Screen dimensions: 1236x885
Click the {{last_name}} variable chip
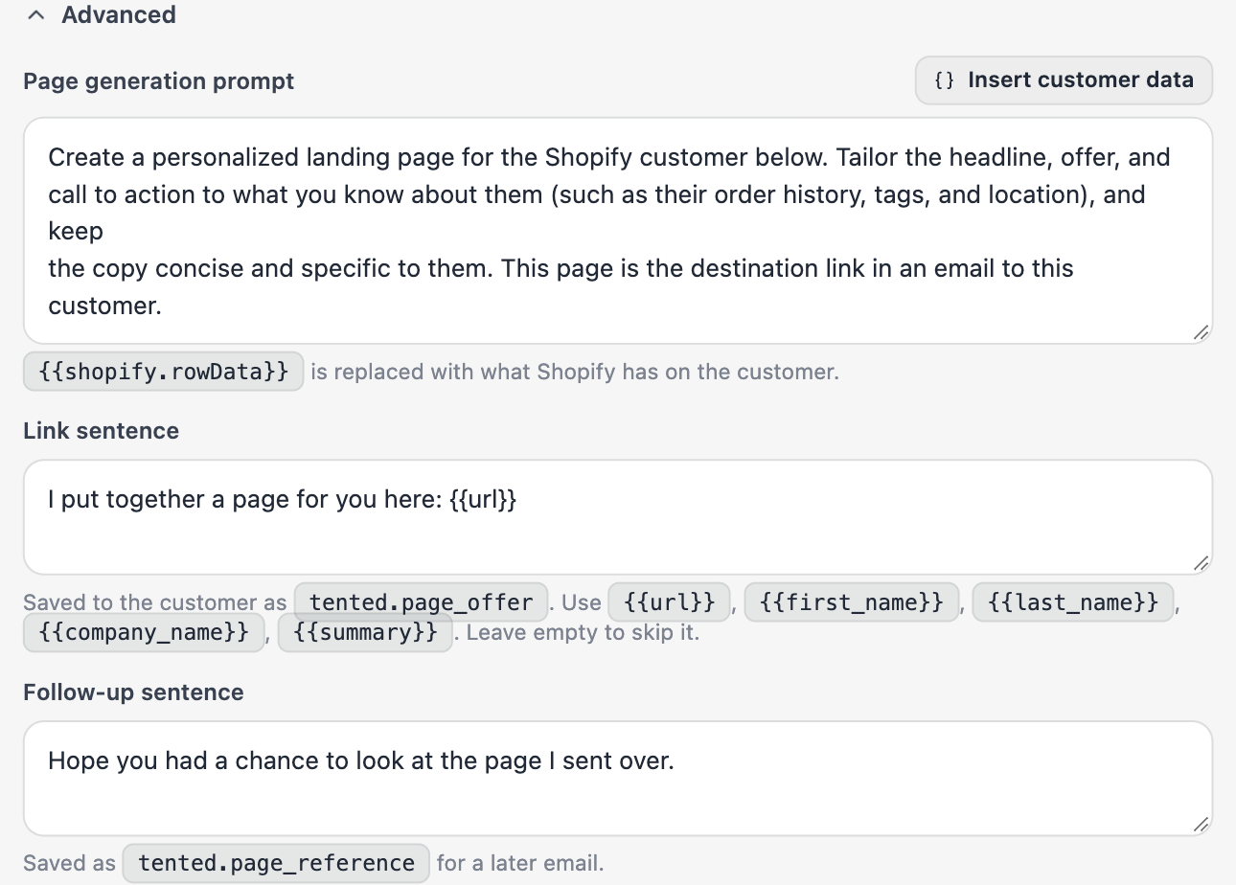1073,602
